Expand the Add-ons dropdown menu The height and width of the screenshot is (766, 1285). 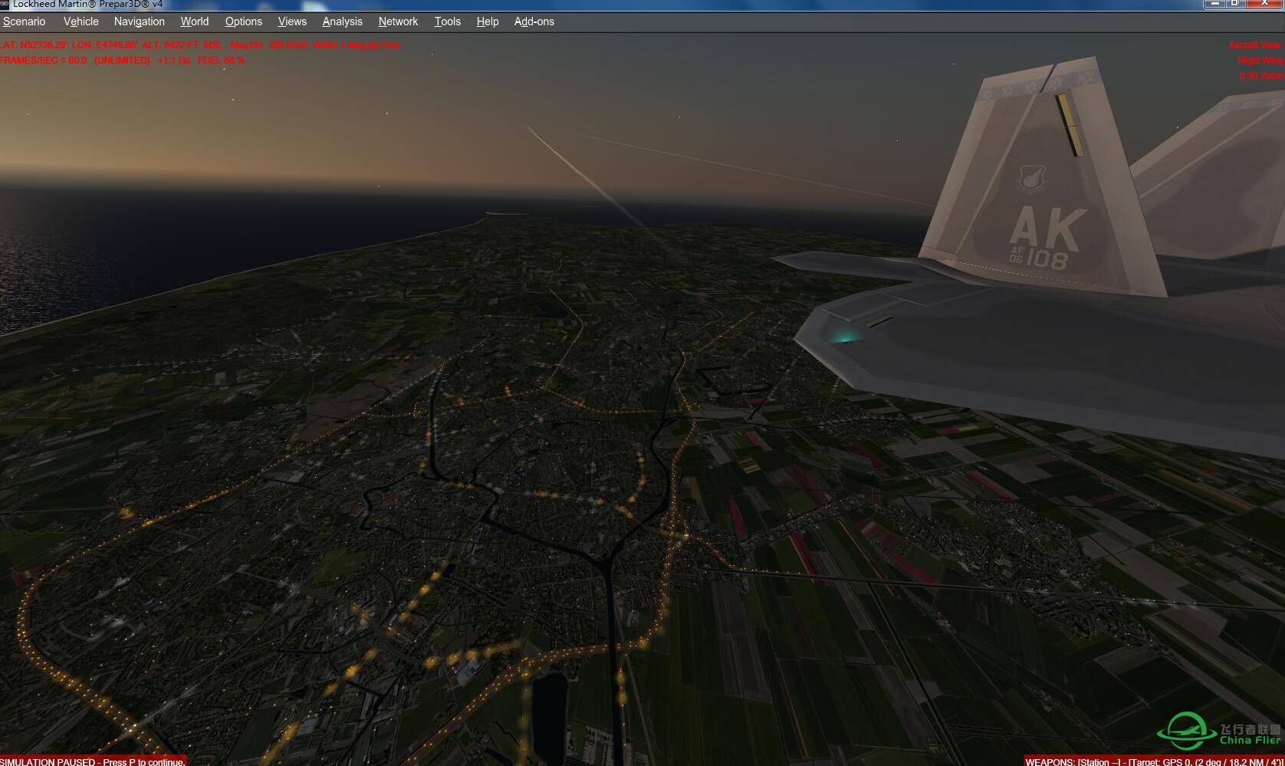(x=534, y=21)
